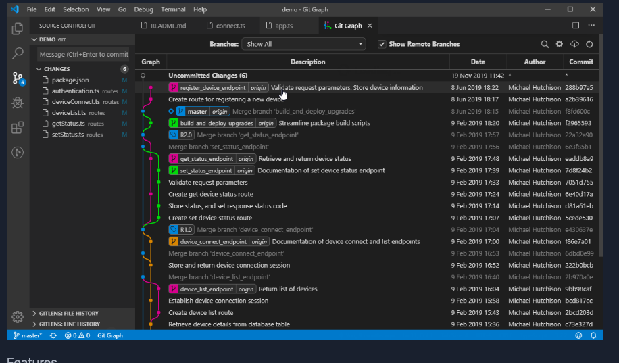Screen dimensions: 619x363
Task: Refresh the Git Graph view
Action: click(x=589, y=44)
